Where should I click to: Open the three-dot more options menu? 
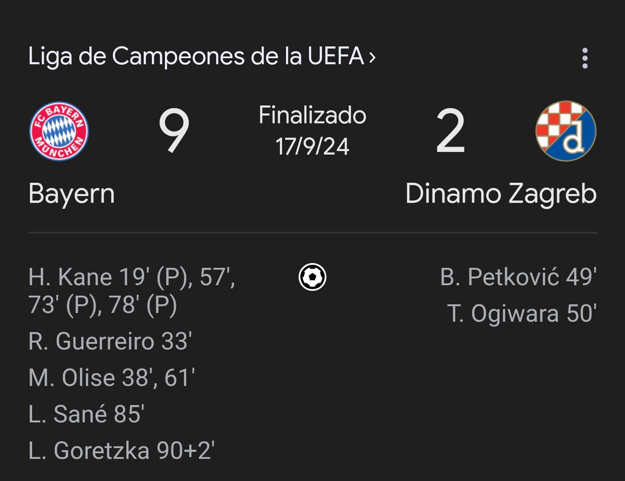point(585,58)
